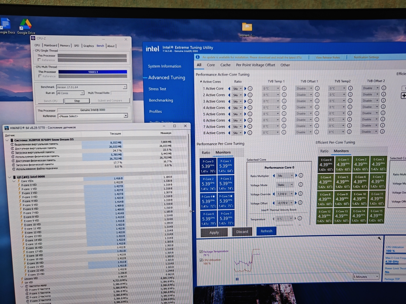Viewport: 406px width, 304px height.
Task: Toggle CPU Utilization graph checkbox
Action: point(201,260)
